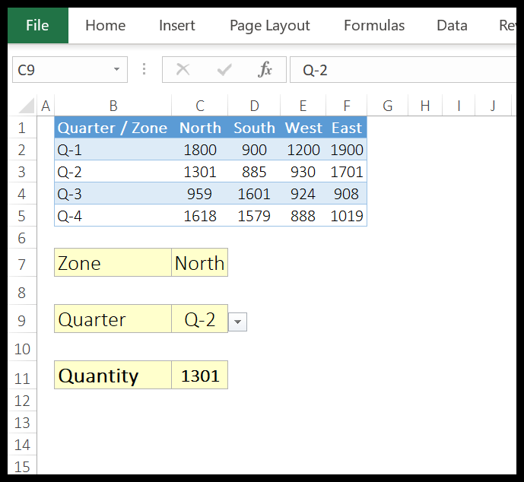Select column G header

387,106
